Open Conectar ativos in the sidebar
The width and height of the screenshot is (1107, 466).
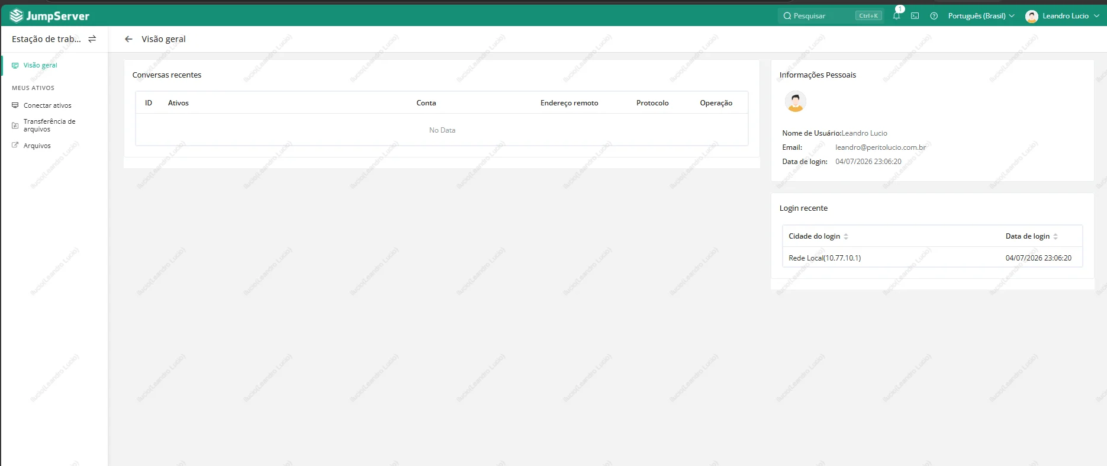pos(47,105)
